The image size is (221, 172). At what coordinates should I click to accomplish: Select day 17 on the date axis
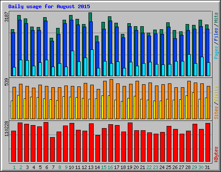tap(117, 167)
